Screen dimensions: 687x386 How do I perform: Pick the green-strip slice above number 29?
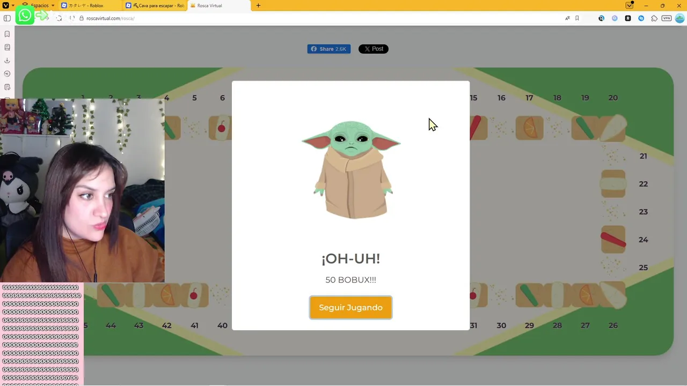click(529, 295)
